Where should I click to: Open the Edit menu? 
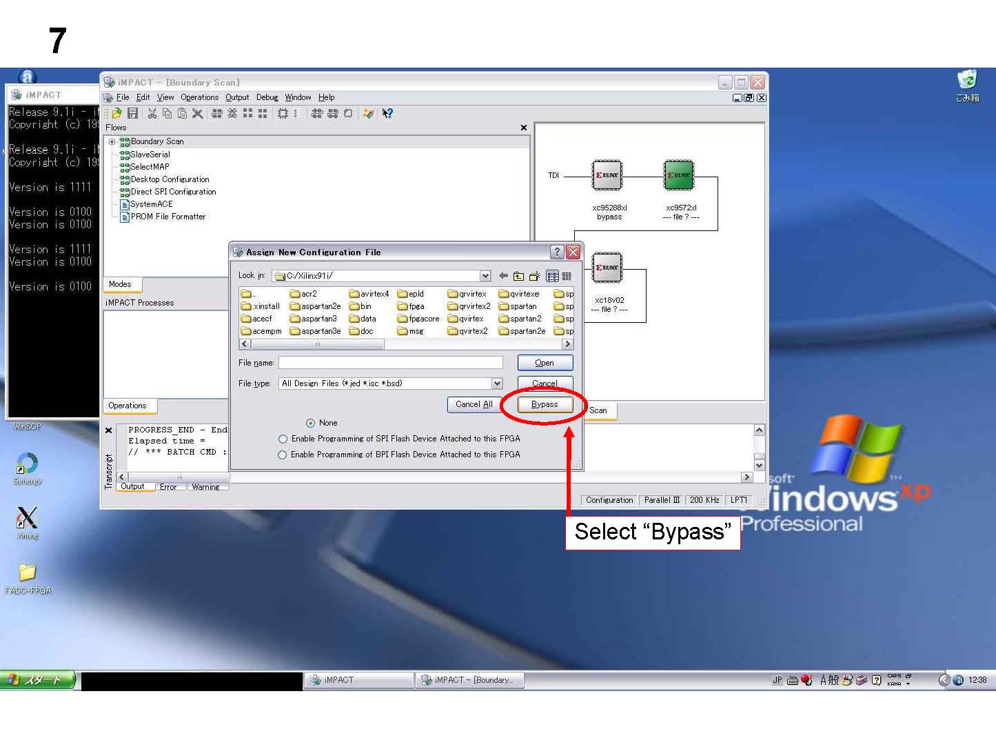tap(143, 97)
